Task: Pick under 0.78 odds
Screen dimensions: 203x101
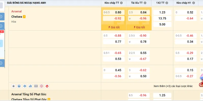Action: (x=139, y=42)
